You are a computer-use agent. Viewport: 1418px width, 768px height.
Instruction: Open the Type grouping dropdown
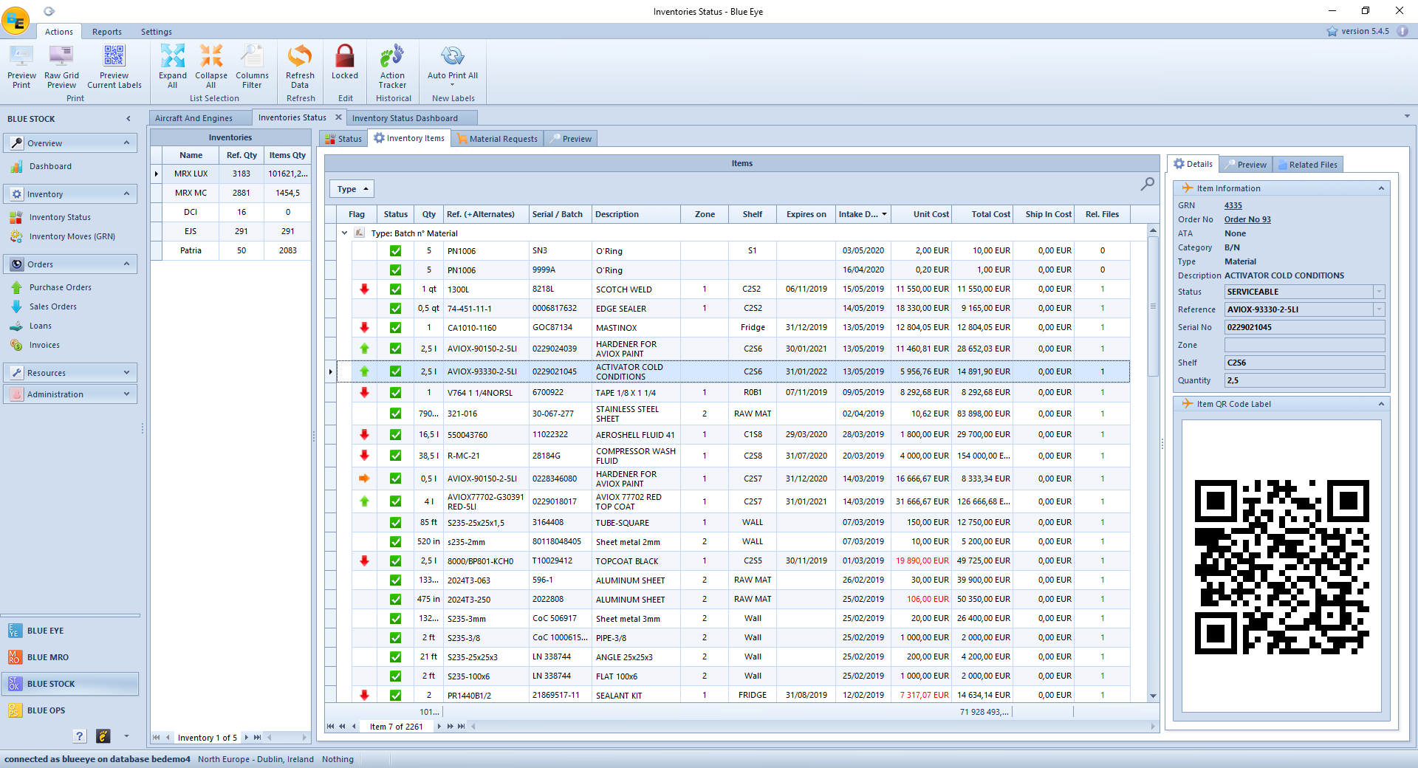tap(352, 189)
